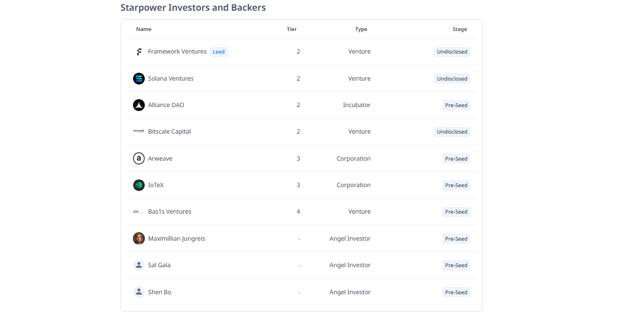Click the Solana Ventures logo icon
Screen dimensions: 617x319
[139, 78]
